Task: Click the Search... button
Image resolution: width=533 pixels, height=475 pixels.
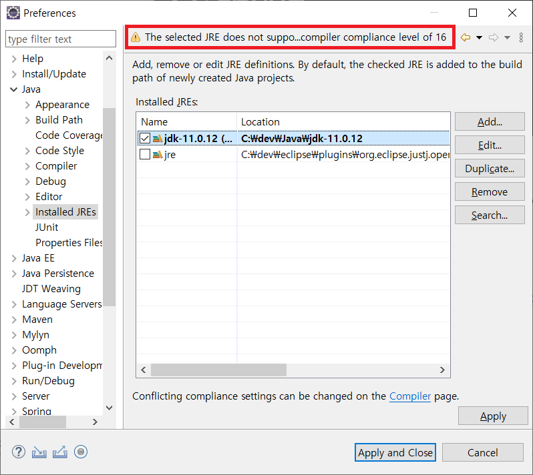Action: 490,215
